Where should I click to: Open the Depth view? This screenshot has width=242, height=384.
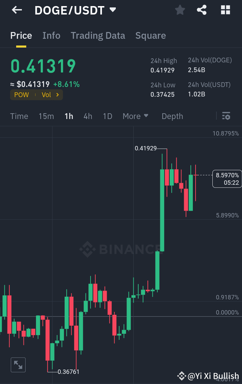172,116
